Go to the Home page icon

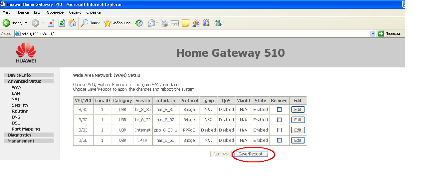(x=72, y=23)
